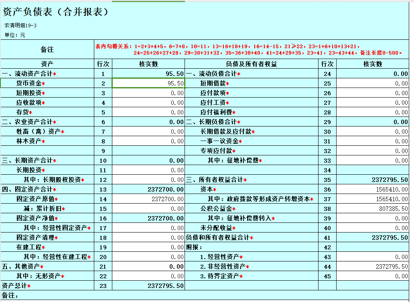This screenshot has width=414, height=302.
Task: Click the 资产负债表（合并报表）title
Action: tap(55, 12)
